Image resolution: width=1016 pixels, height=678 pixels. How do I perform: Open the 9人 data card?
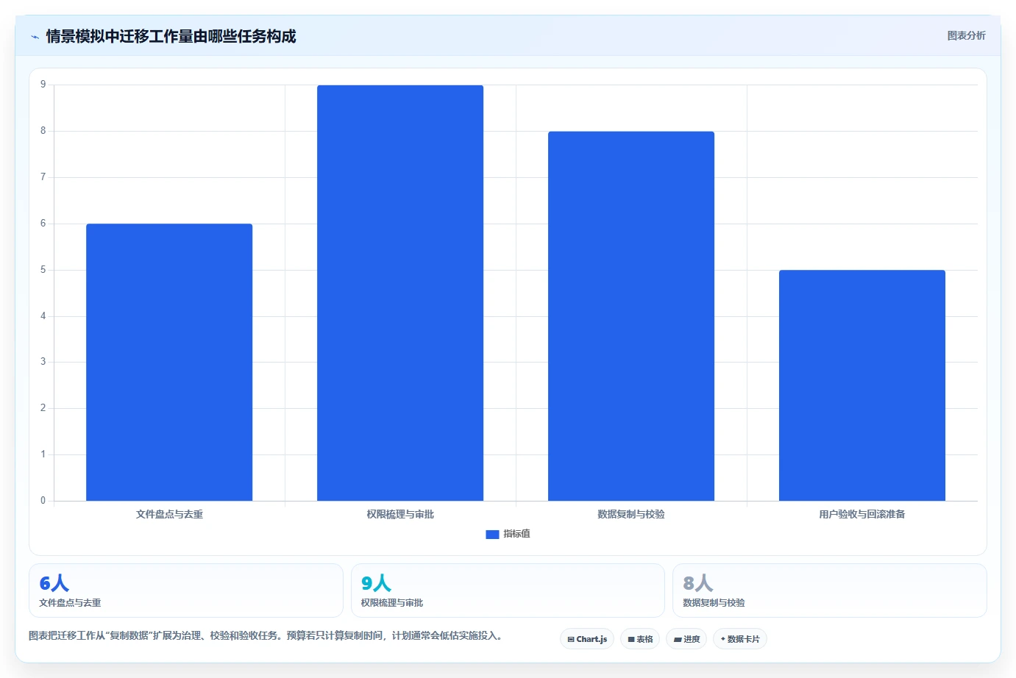(508, 590)
